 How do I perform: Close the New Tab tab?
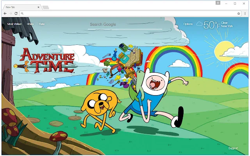tap(38, 7)
